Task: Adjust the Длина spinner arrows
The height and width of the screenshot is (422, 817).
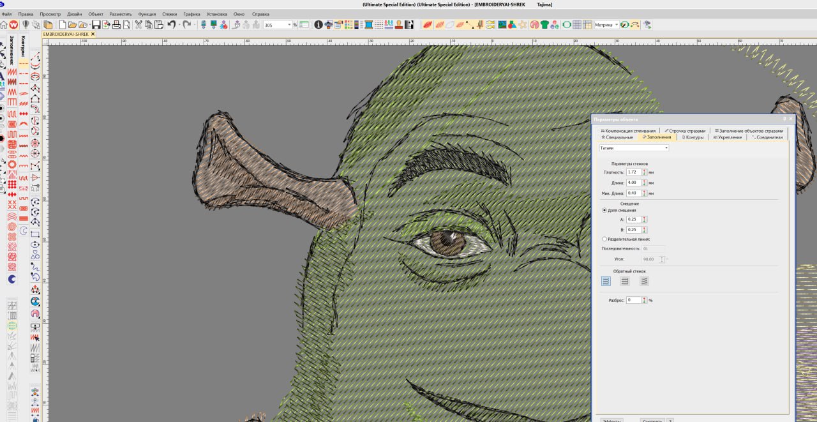Action: (645, 183)
